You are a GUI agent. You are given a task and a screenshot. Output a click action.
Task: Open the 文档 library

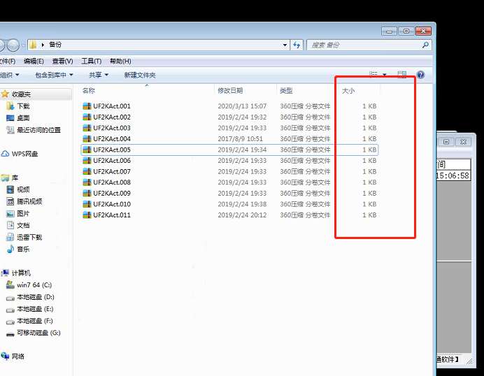(23, 225)
